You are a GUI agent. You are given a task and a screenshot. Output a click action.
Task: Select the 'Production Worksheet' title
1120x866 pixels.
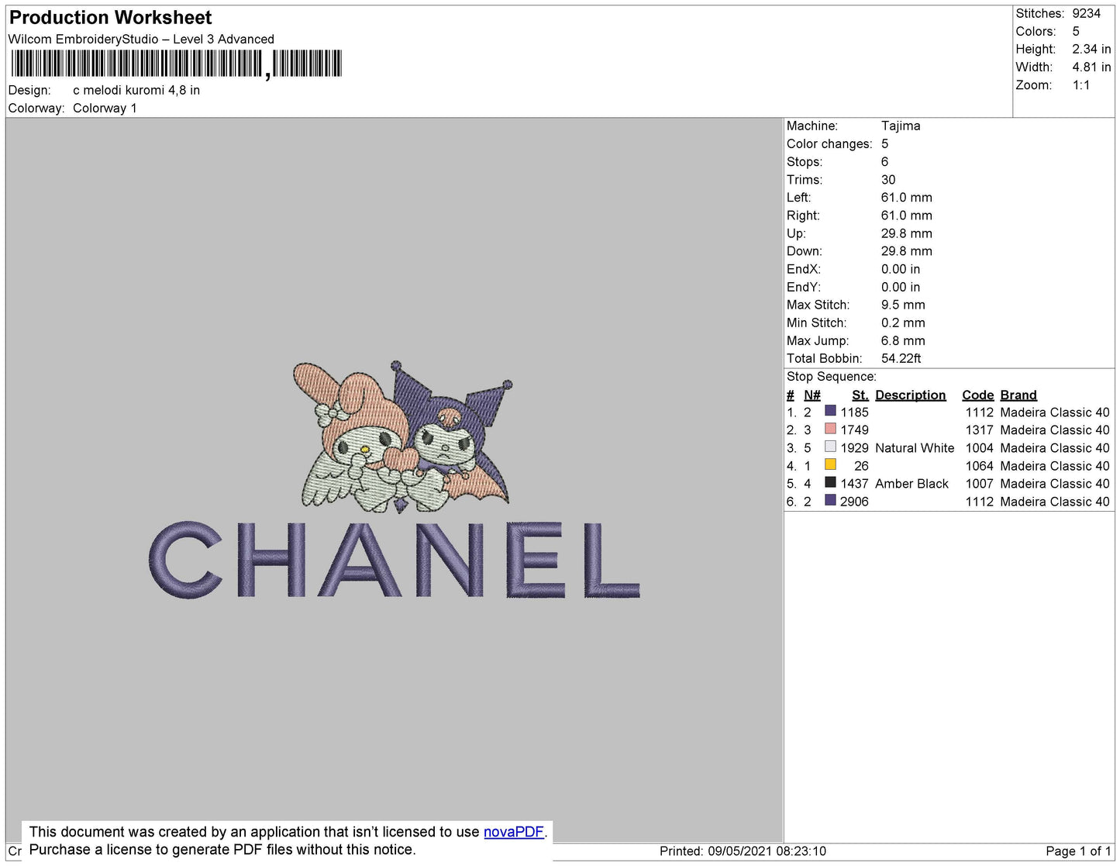point(110,18)
